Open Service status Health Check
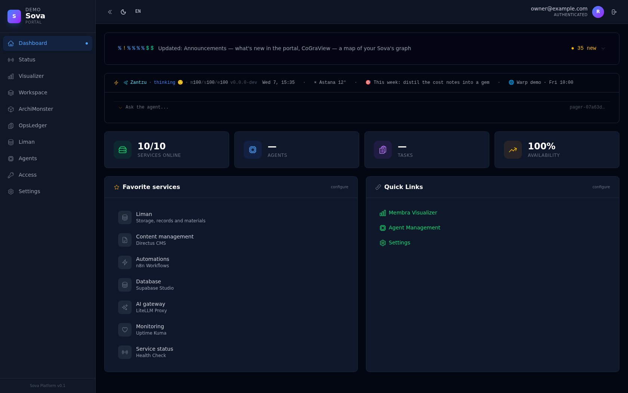Screen dimensions: 628x393 tap(231, 352)
